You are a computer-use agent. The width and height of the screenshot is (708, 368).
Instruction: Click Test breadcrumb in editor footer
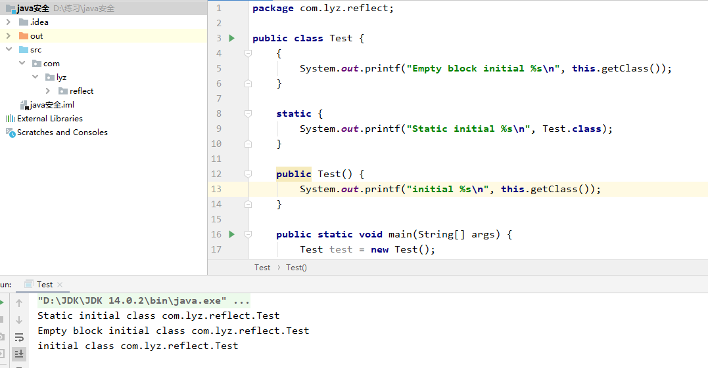[262, 268]
